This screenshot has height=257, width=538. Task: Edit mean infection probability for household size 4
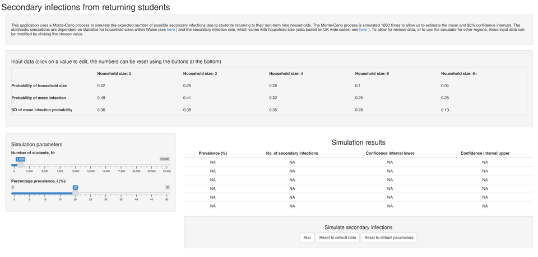(273, 98)
